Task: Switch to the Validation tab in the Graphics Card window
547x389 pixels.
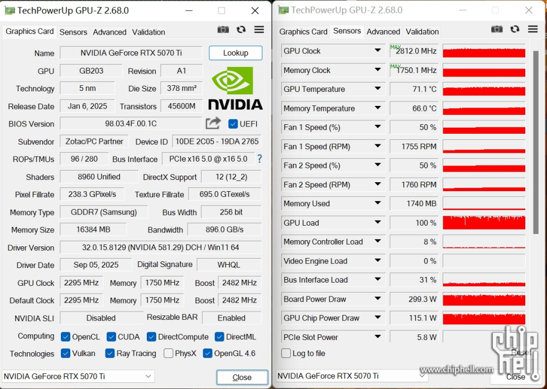Action: tap(148, 32)
